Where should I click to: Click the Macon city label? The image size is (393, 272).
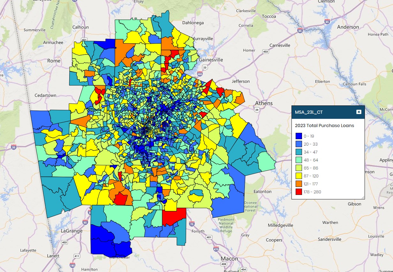[x=230, y=259]
